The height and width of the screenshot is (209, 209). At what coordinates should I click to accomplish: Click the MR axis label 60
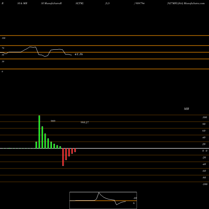(x=204, y=131)
